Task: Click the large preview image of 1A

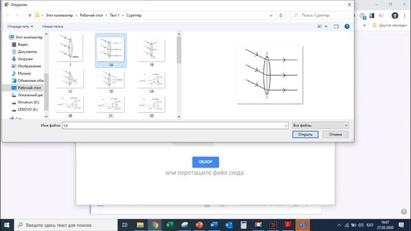Action: click(x=270, y=75)
